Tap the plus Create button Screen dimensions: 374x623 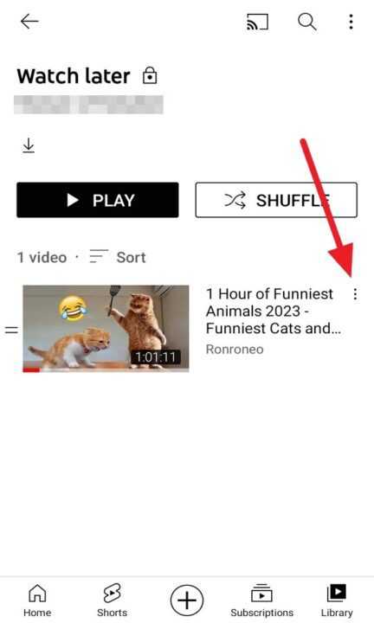click(x=187, y=601)
